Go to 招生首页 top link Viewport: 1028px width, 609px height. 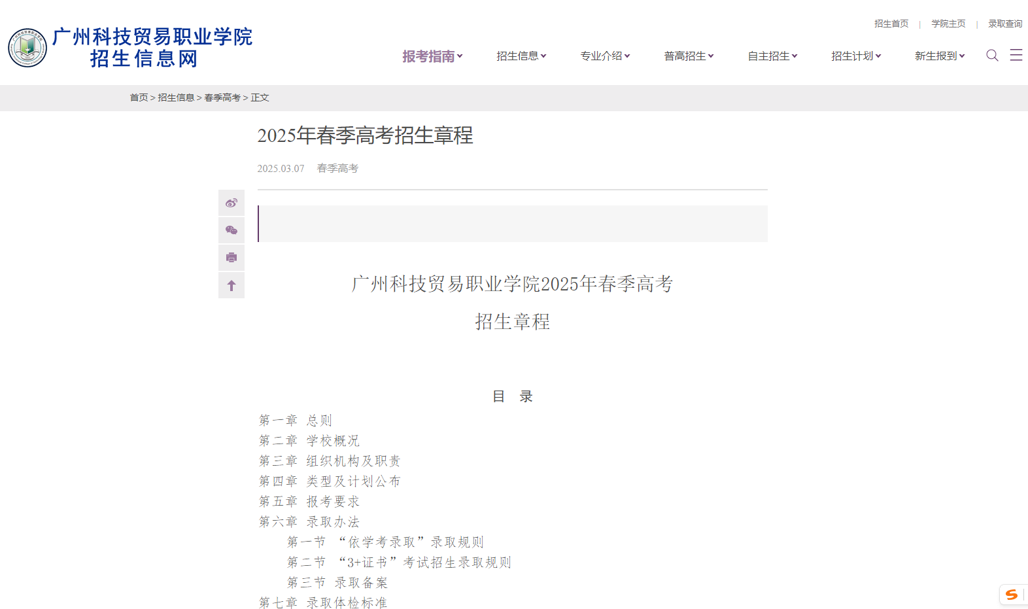pyautogui.click(x=891, y=24)
